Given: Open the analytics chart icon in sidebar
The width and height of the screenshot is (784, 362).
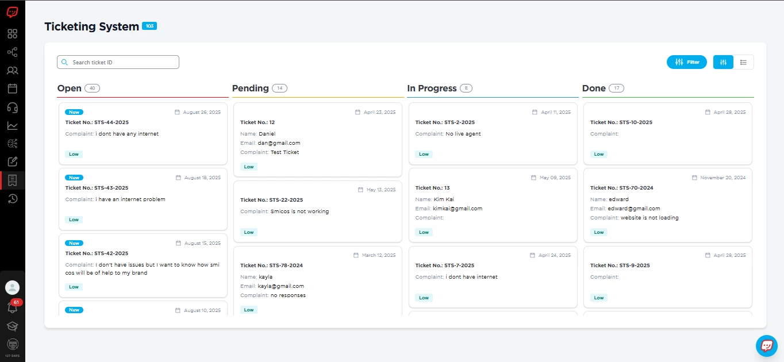Looking at the screenshot, I should click(12, 126).
